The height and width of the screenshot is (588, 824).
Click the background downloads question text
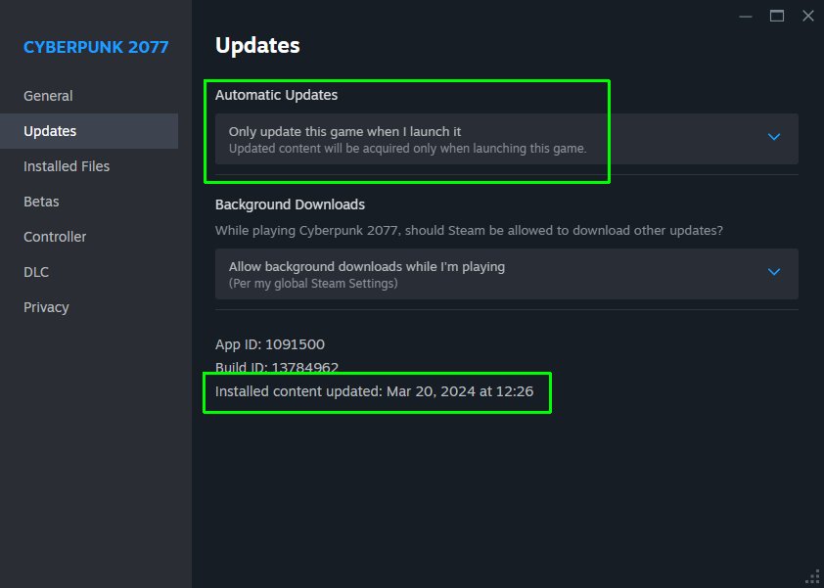tap(469, 230)
